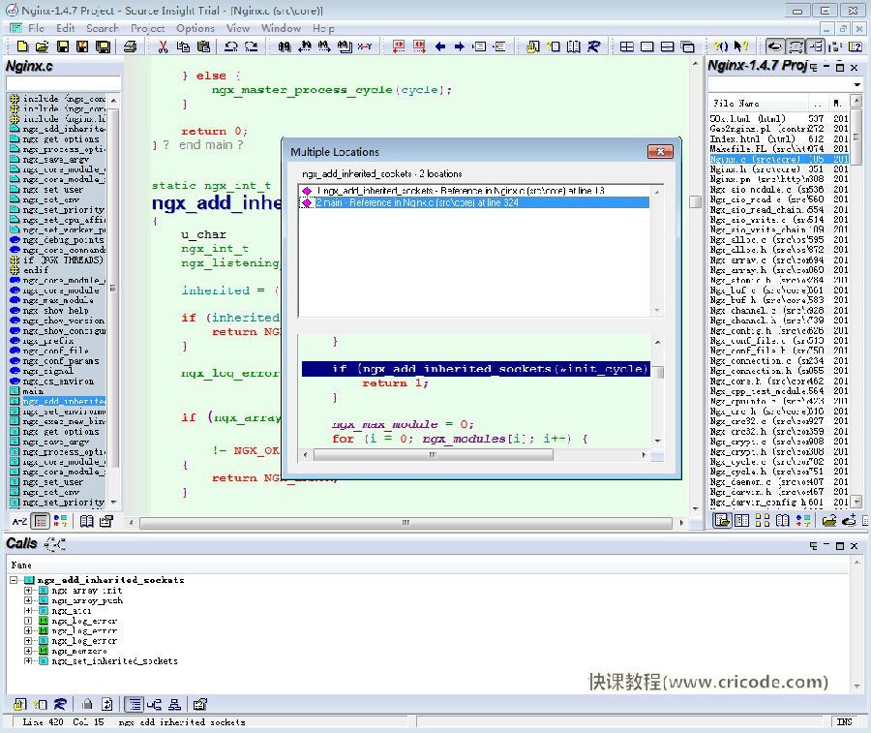Viewport: 871px width, 733px height.
Task: Click the Go Back blue arrow icon
Action: 440,46
